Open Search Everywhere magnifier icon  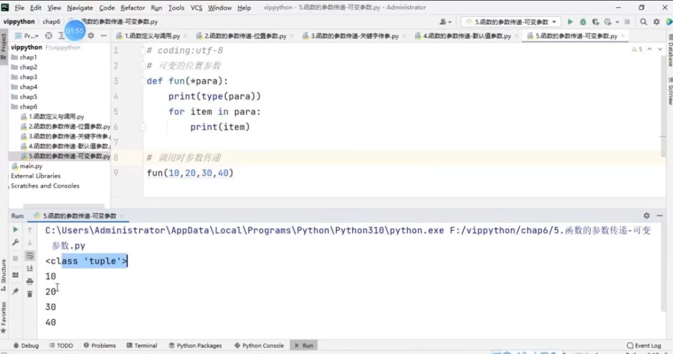pos(643,22)
